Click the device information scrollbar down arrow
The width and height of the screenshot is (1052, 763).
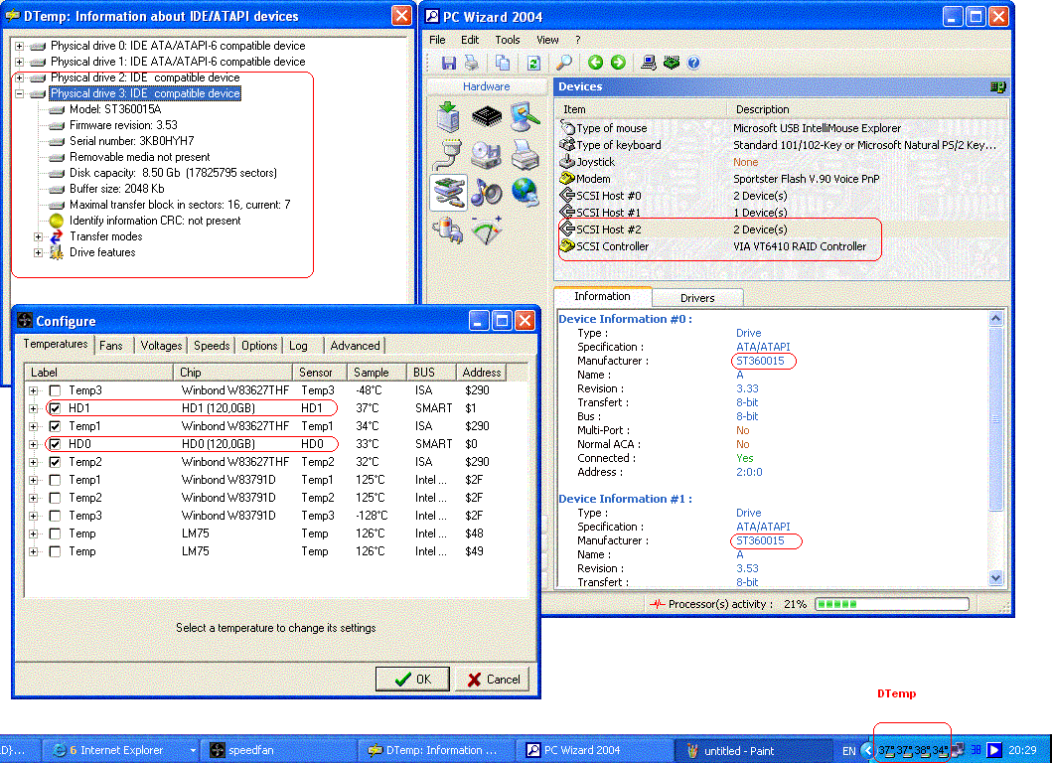point(995,577)
